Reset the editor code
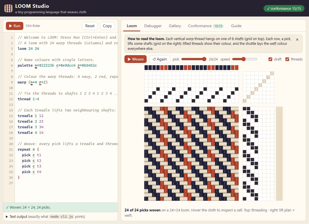Viewport: 309px width, 224px height. coord(90,26)
